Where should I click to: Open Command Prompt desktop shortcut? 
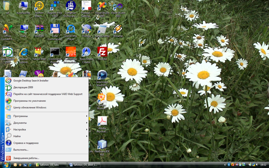coord(55,55)
